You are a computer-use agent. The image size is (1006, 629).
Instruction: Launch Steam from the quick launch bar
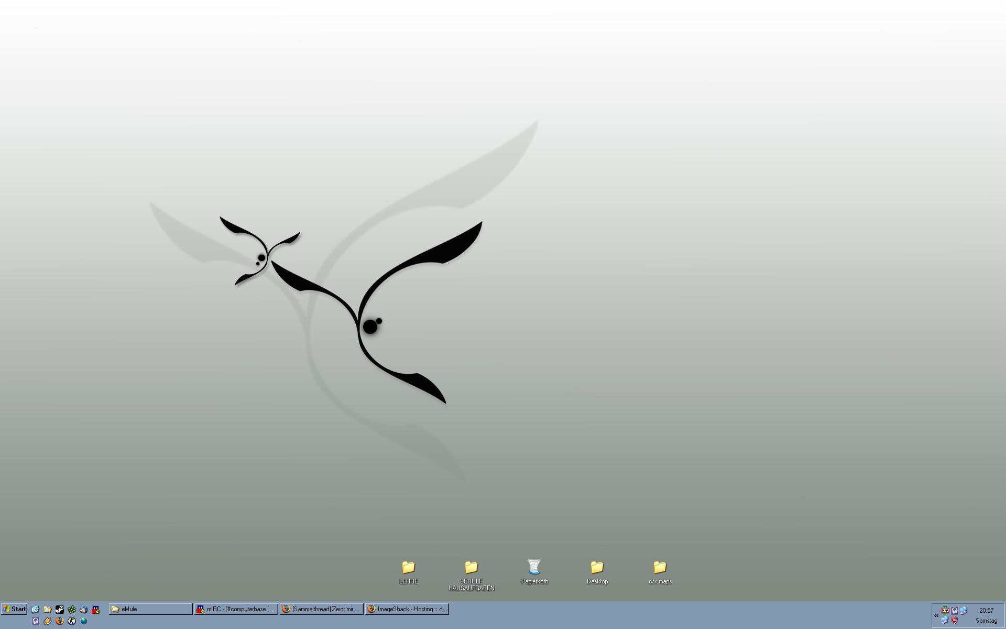tap(60, 609)
